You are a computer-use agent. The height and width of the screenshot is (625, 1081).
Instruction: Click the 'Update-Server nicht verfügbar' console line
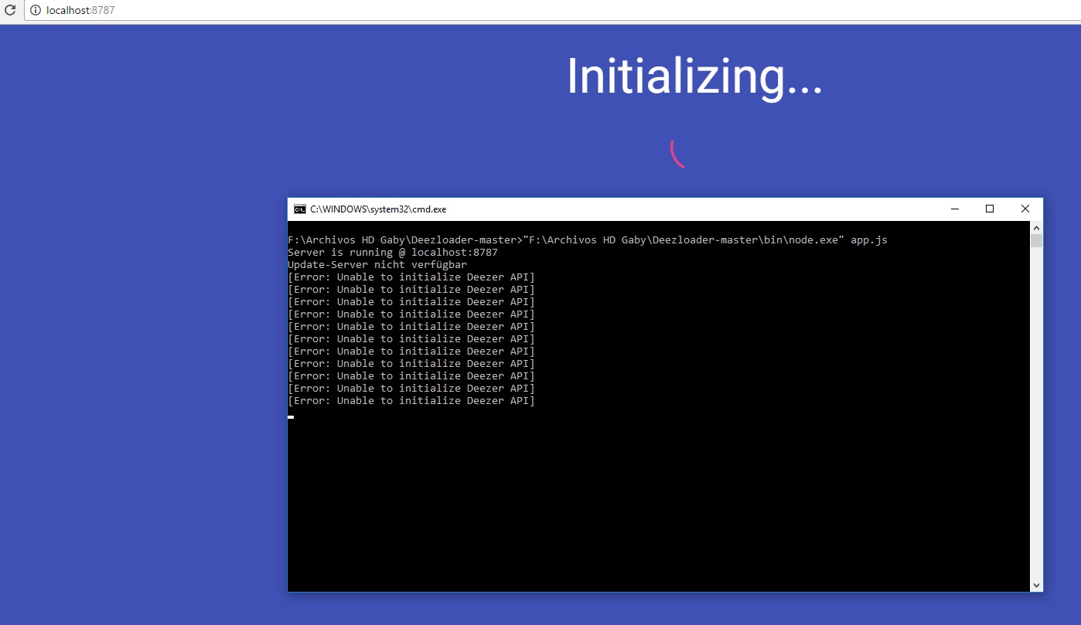[377, 265]
